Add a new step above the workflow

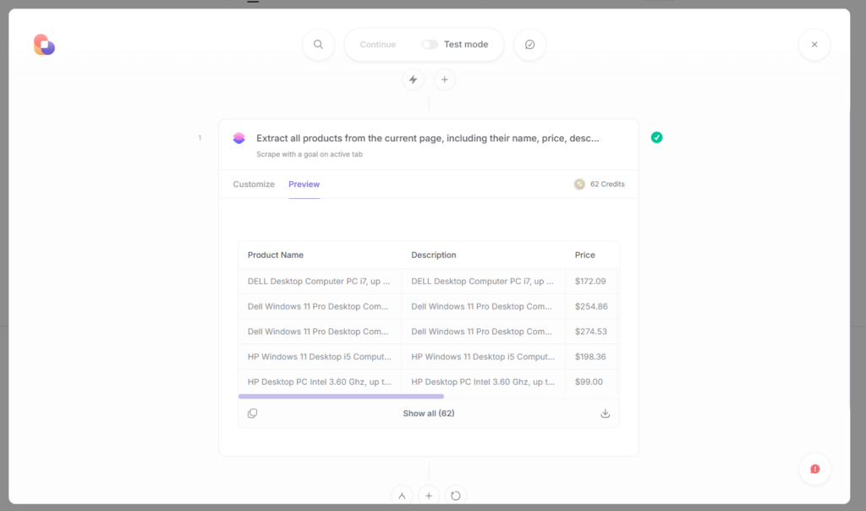(x=444, y=79)
